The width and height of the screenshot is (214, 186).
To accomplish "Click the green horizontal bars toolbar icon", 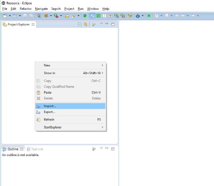I will 98,16.
